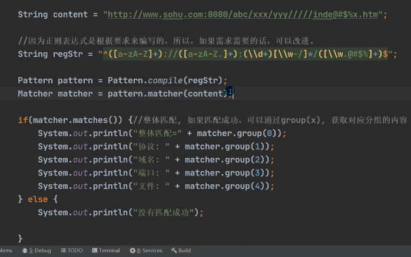Open the Build tool window

pos(181,251)
